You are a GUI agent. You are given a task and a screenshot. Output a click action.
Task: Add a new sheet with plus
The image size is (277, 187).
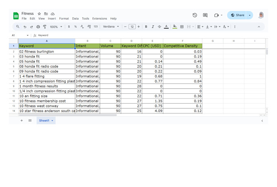tap(22, 121)
